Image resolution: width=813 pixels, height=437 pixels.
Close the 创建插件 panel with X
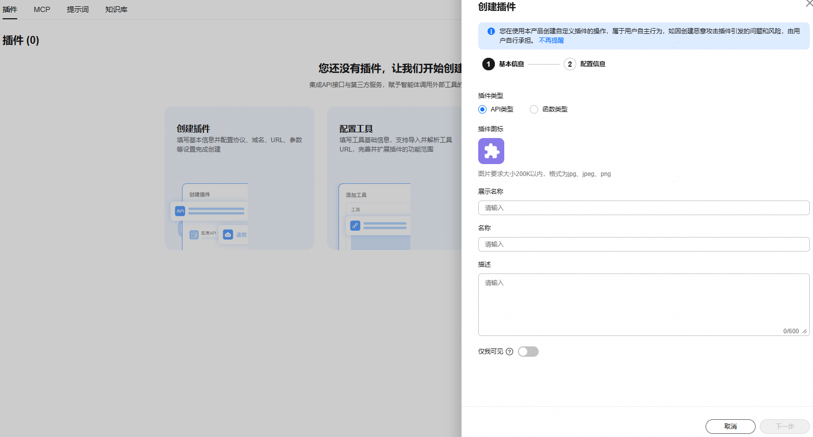[808, 4]
